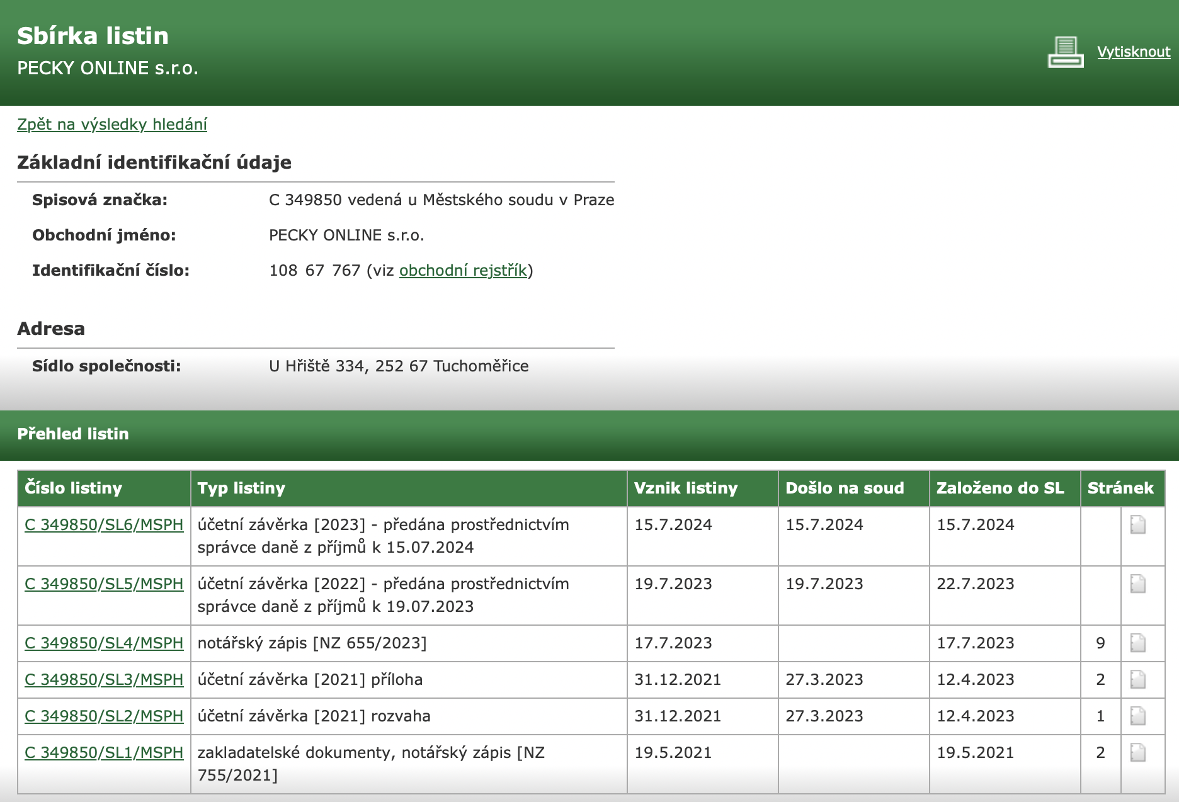Click the Stránek column header

[1123, 488]
